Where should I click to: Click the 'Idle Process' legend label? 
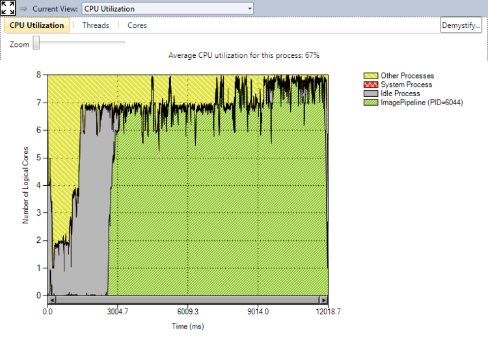pos(400,94)
